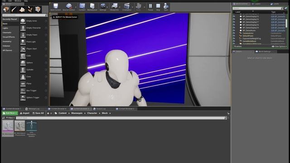
Task: Pick the Sphere primitive icon
Action: (x=23, y=62)
